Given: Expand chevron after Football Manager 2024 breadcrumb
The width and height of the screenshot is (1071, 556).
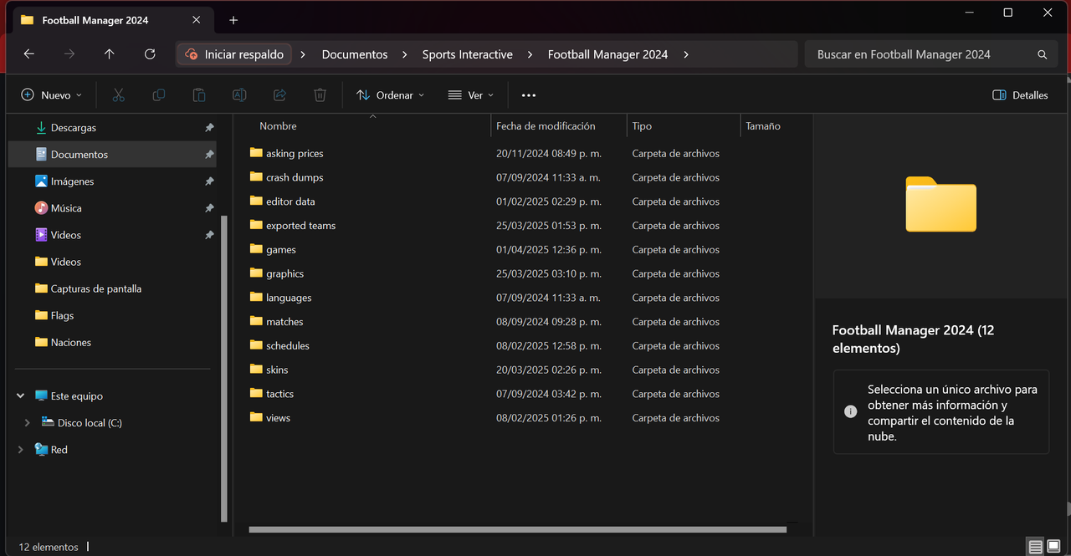Looking at the screenshot, I should (x=686, y=54).
